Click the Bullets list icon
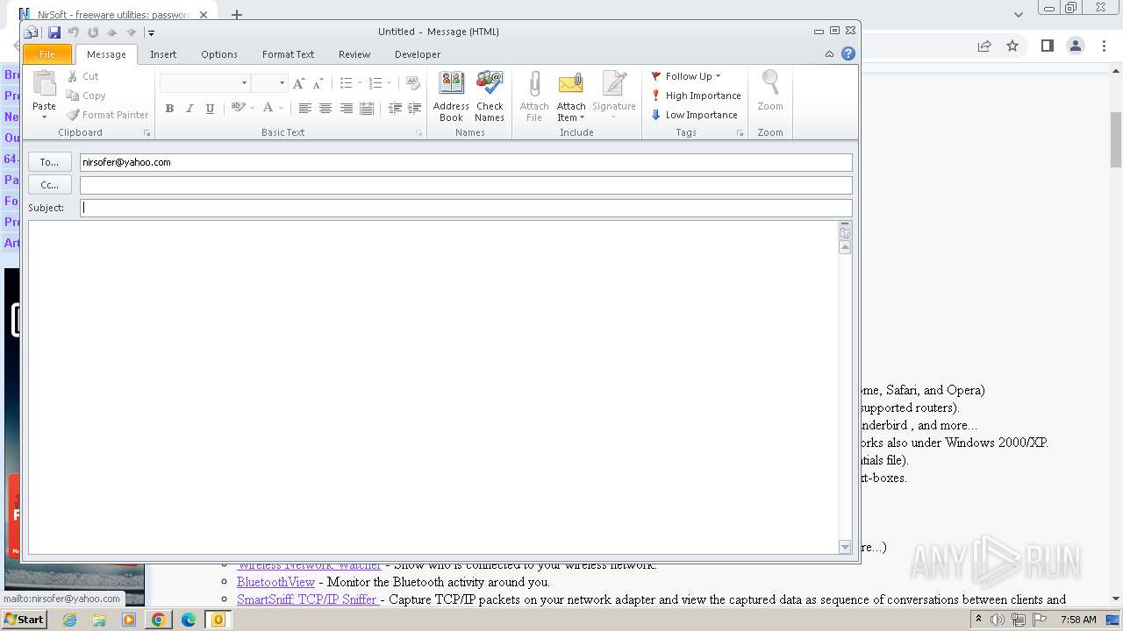 [346, 83]
